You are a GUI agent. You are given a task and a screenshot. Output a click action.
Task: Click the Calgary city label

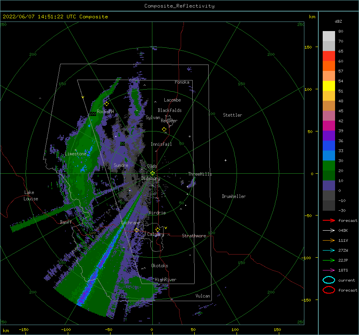click(x=156, y=234)
